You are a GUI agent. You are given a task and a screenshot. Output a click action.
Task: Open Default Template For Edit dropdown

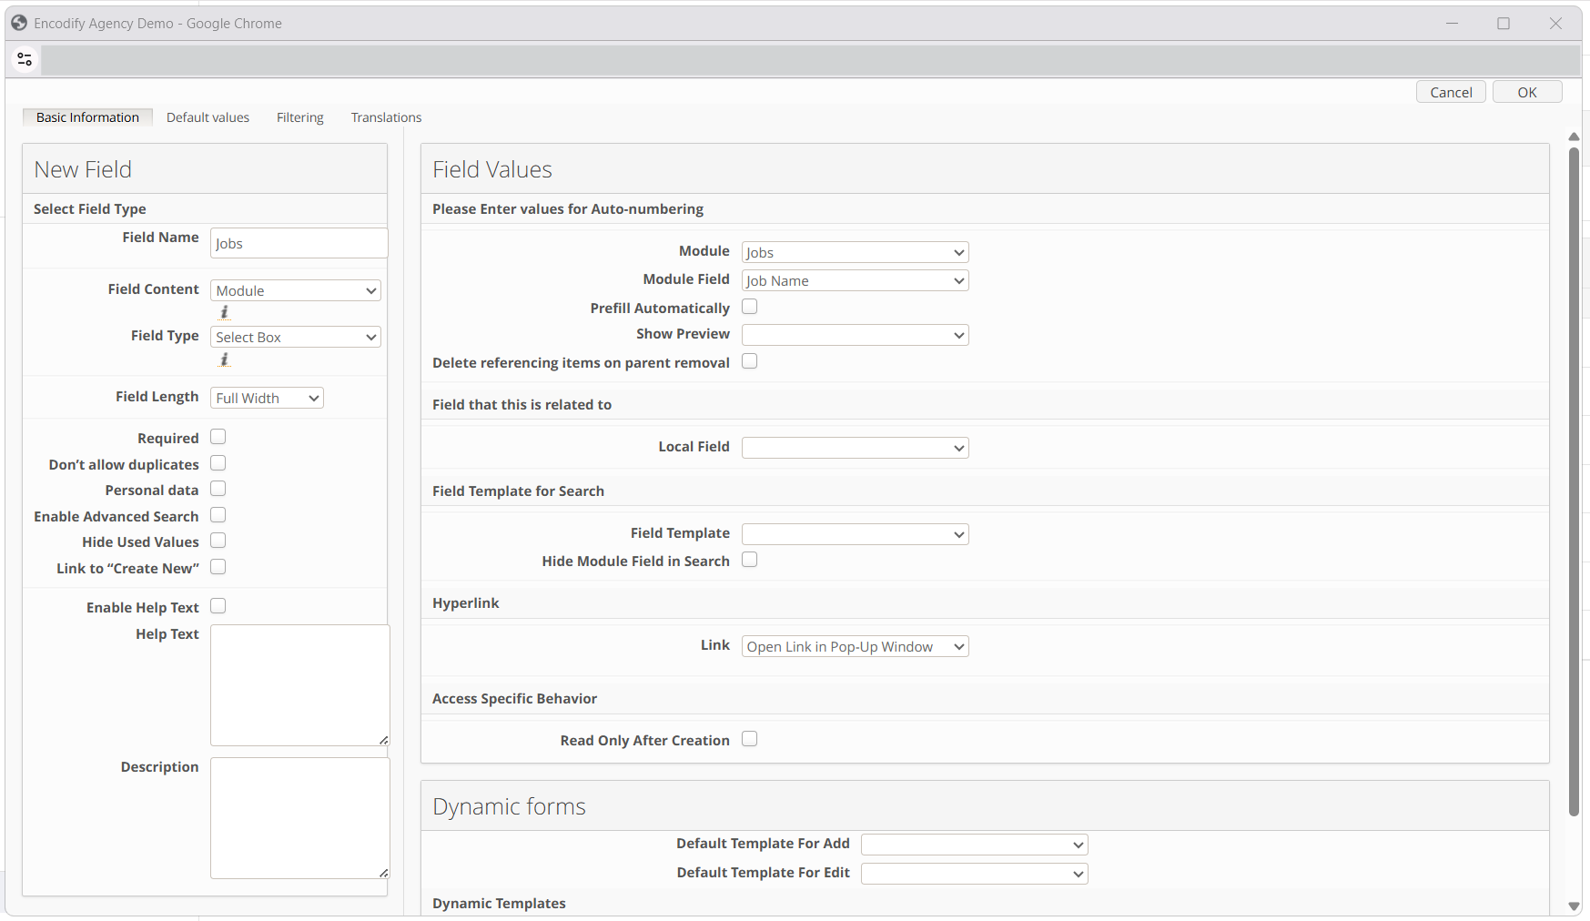[x=975, y=874]
